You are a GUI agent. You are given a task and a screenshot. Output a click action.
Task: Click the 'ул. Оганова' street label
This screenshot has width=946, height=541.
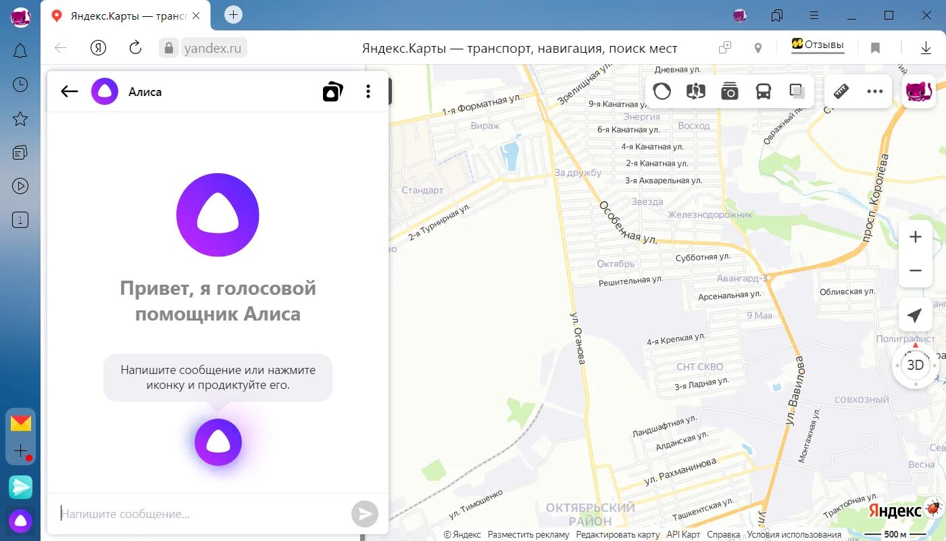click(577, 338)
